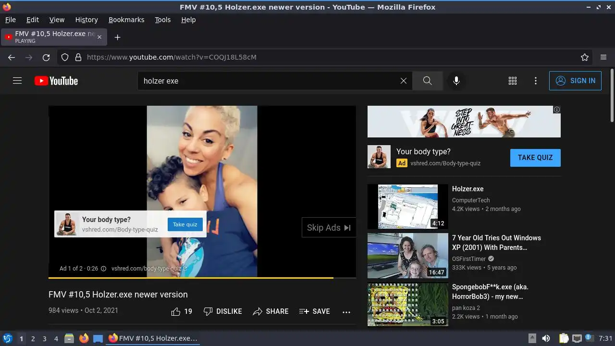This screenshot has width=615, height=346.
Task: Go back in Firefox
Action: coord(12,57)
